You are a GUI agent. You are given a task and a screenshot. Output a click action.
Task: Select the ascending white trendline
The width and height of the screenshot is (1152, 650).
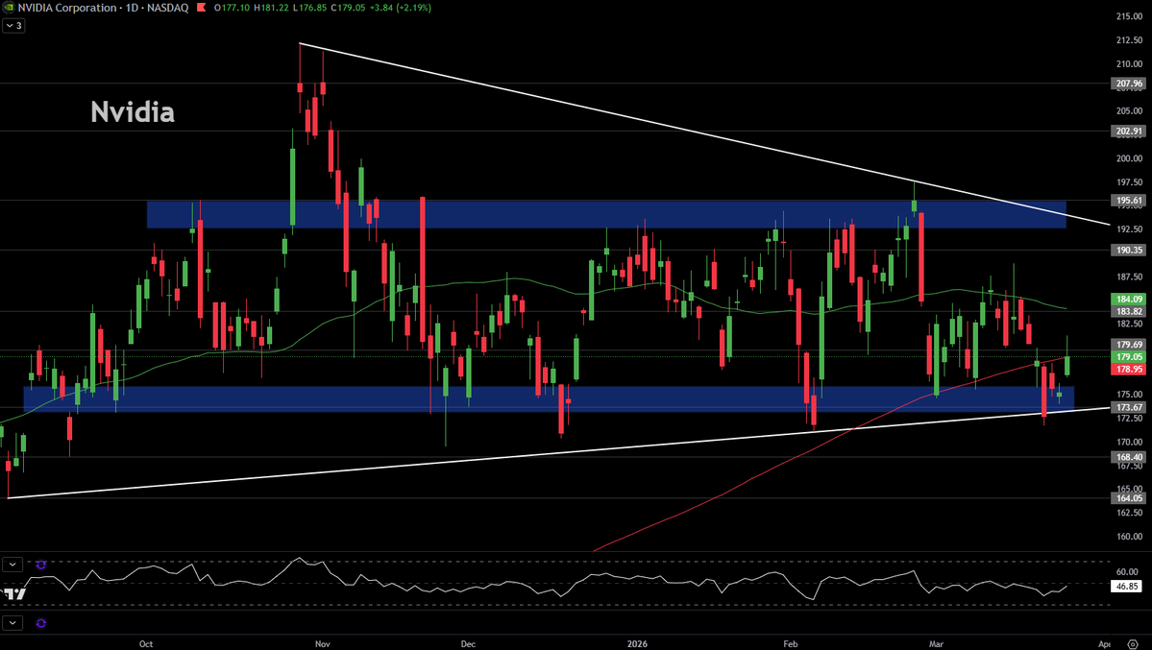[558, 452]
